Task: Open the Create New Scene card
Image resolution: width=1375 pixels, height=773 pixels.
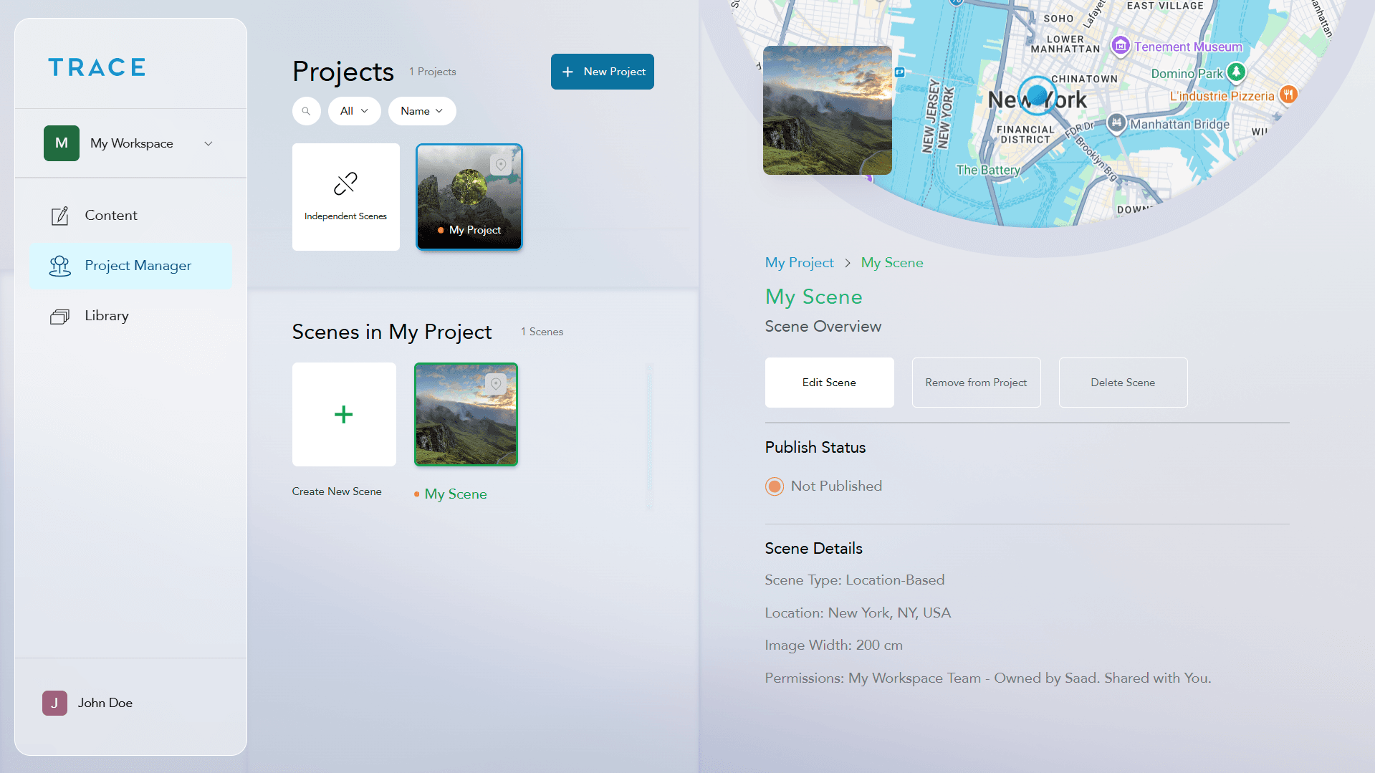Action: tap(344, 414)
